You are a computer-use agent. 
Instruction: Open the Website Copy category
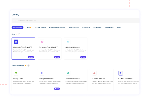click(x=109, y=27)
